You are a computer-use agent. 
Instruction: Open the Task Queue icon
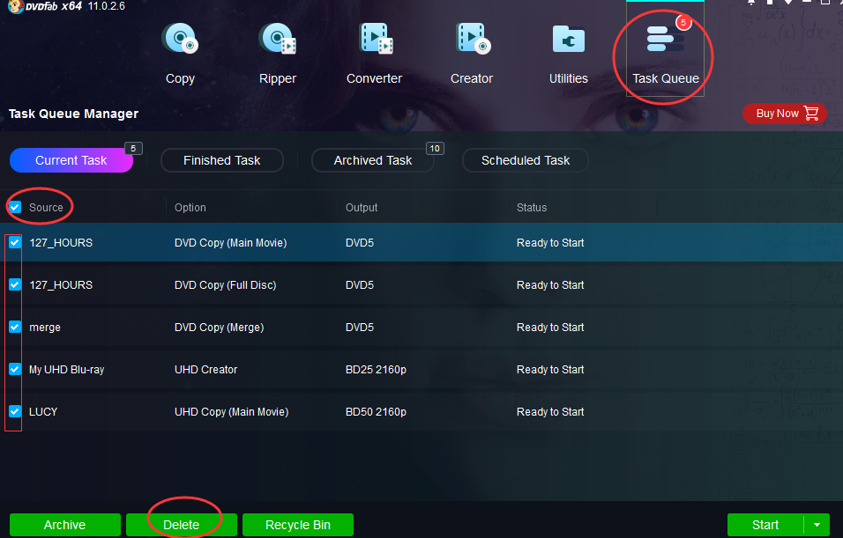(x=666, y=40)
